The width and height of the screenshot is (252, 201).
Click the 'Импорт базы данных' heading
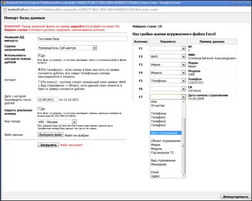point(24,18)
